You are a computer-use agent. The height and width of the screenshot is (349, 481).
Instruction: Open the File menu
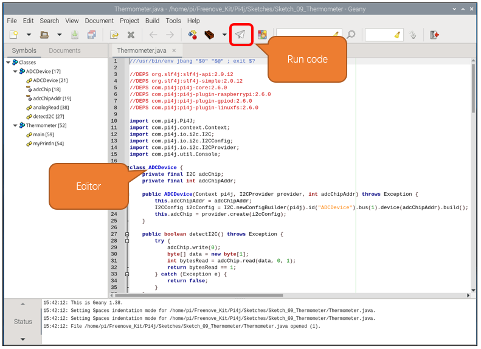point(12,21)
